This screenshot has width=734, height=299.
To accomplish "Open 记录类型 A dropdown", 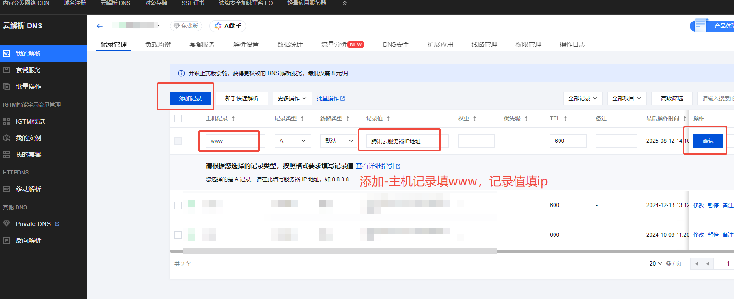I will (293, 141).
